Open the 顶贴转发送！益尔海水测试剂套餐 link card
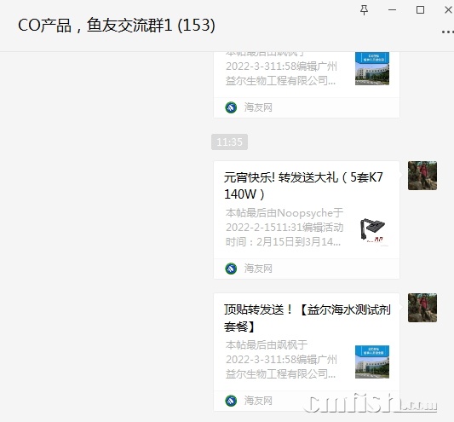Viewport: 454px width, 422px height. (x=307, y=352)
